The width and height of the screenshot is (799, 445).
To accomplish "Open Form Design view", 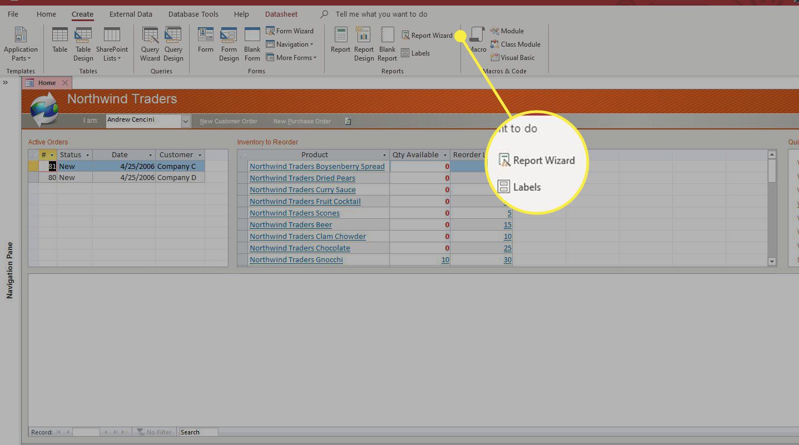I will tap(229, 44).
